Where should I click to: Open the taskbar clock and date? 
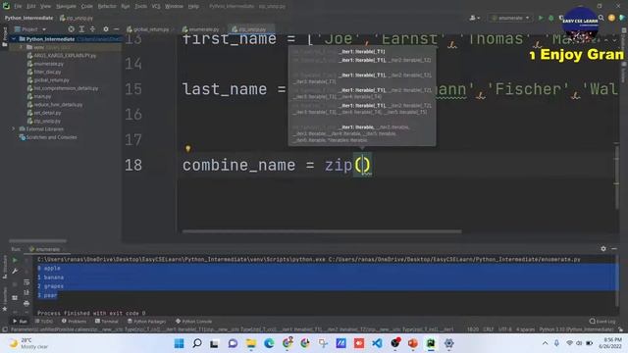pyautogui.click(x=610, y=343)
